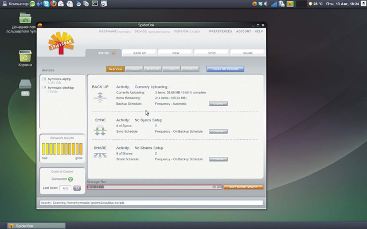The width and height of the screenshot is (367, 229).
Task: Click the volume speaker tray icon
Action: (x=266, y=4)
